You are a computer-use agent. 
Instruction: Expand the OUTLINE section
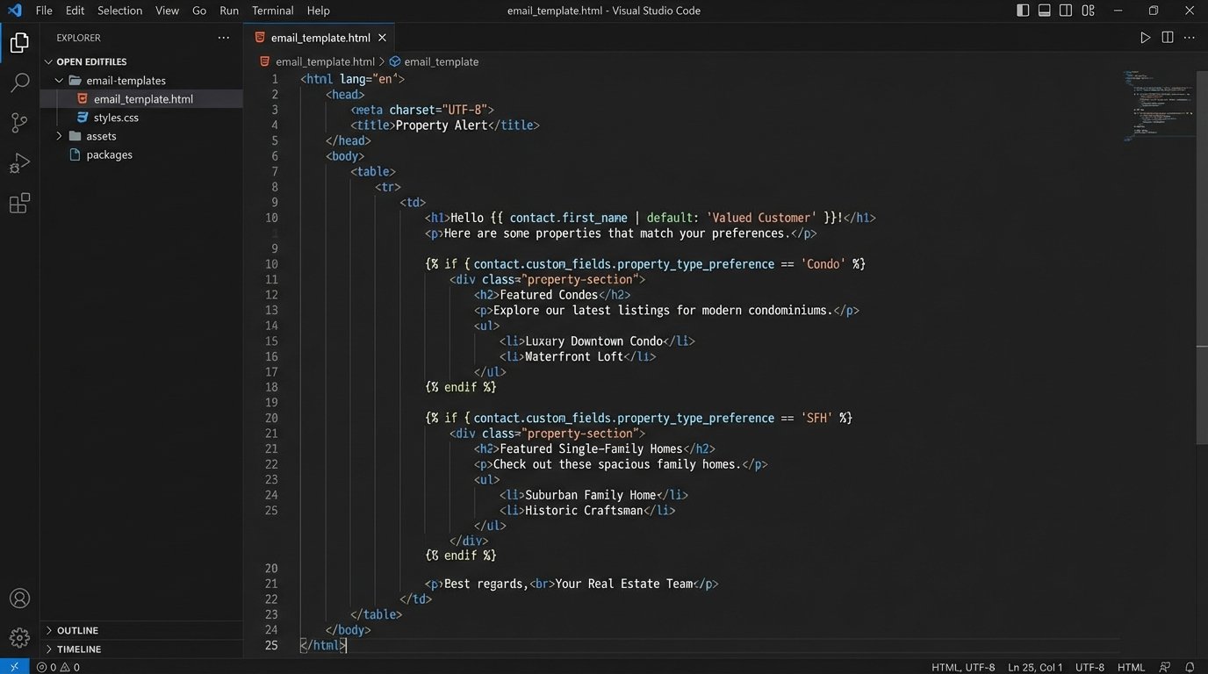coord(77,630)
